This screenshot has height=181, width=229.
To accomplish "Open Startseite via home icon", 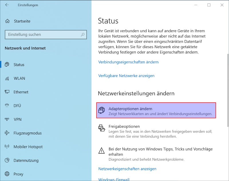I will point(7,21).
